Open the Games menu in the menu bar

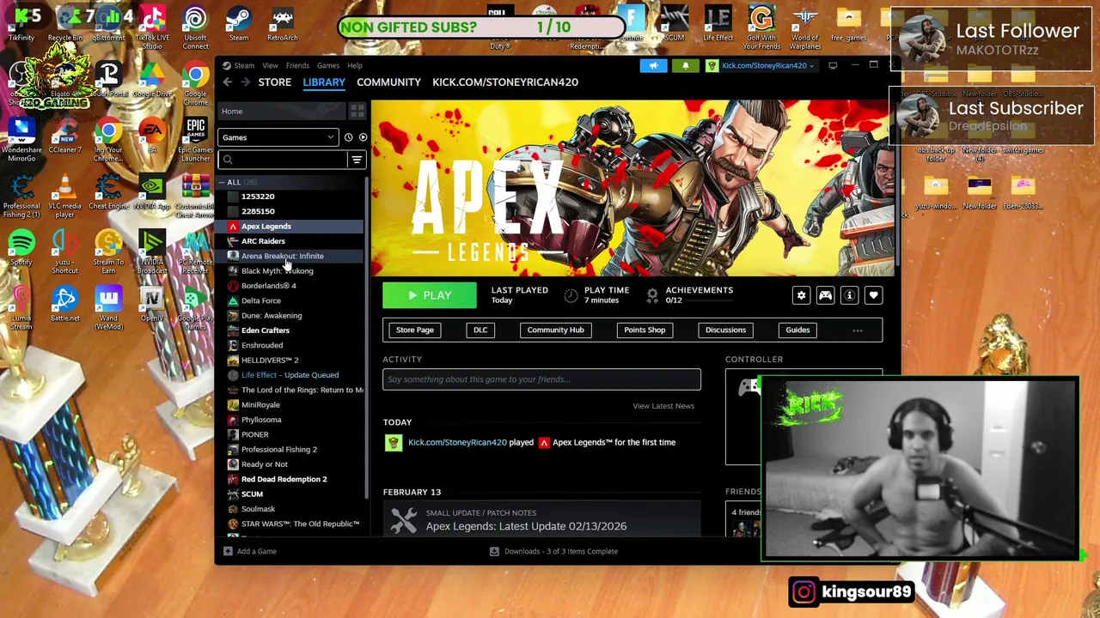327,65
